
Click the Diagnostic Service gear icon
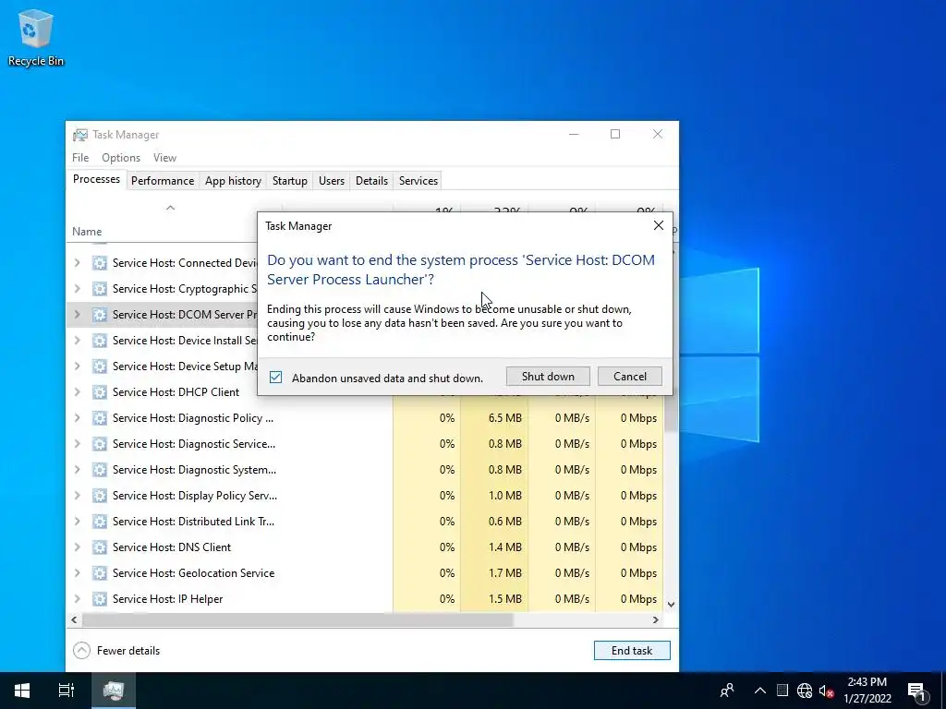(x=100, y=444)
